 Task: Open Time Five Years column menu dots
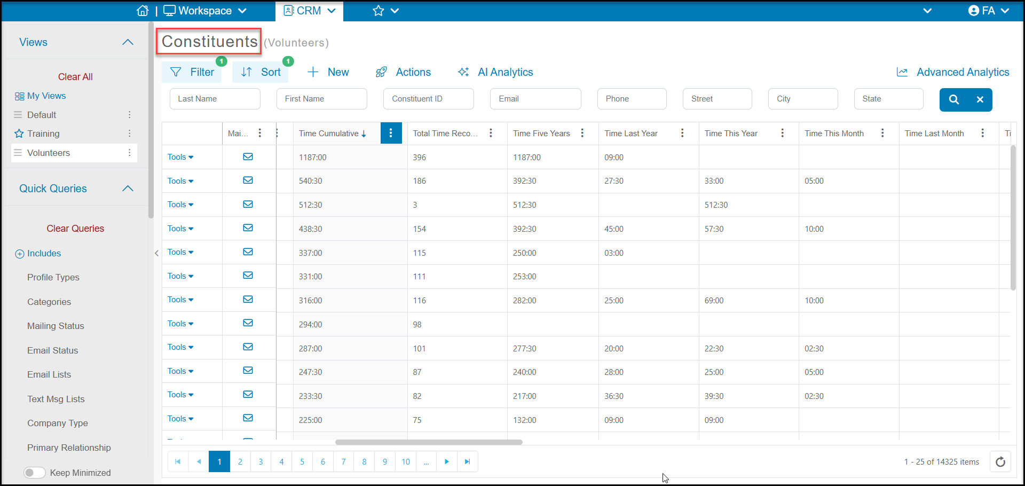click(x=582, y=133)
